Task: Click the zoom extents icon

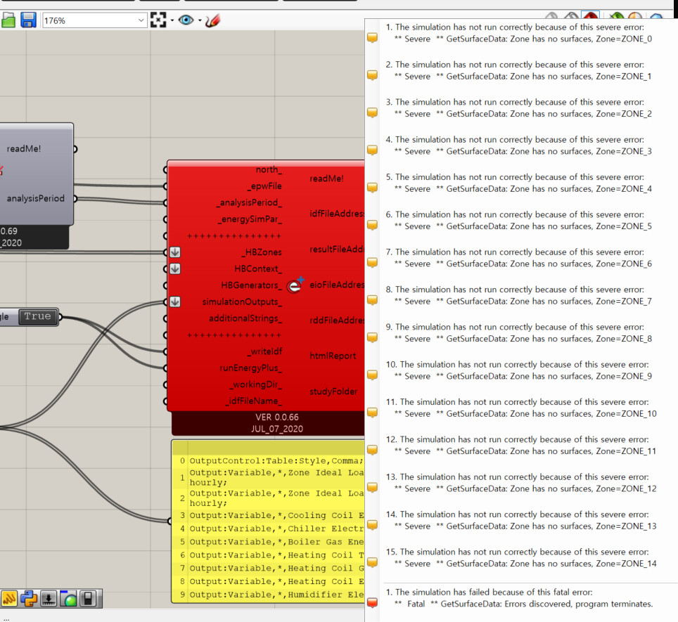Action: [159, 20]
